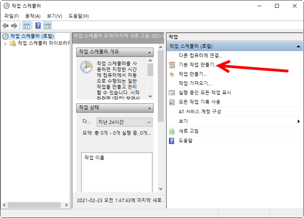Click 작업 가져오기... action
The height and width of the screenshot is (218, 304).
click(195, 83)
